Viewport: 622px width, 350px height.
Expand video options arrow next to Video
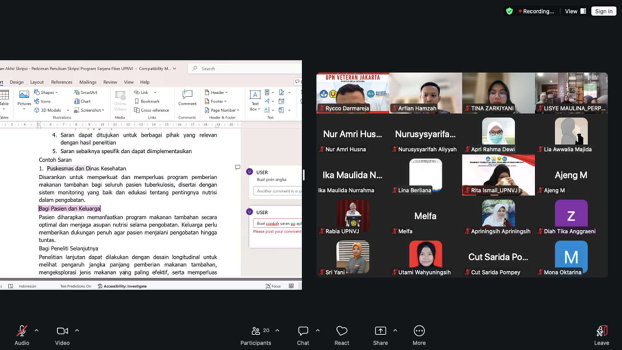[77, 330]
